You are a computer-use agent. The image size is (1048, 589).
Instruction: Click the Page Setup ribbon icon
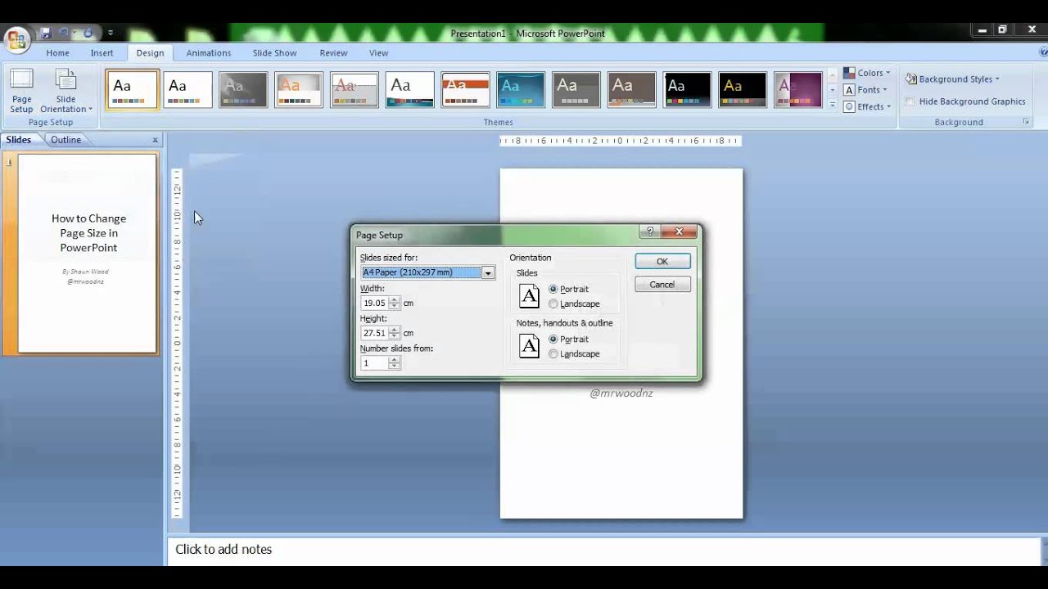click(22, 92)
